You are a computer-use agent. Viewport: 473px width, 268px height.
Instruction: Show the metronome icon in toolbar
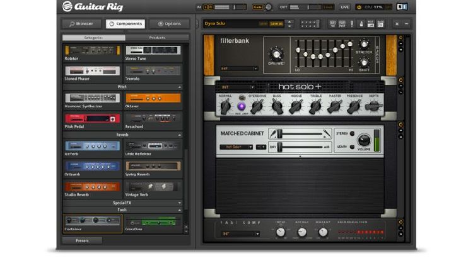point(361,24)
